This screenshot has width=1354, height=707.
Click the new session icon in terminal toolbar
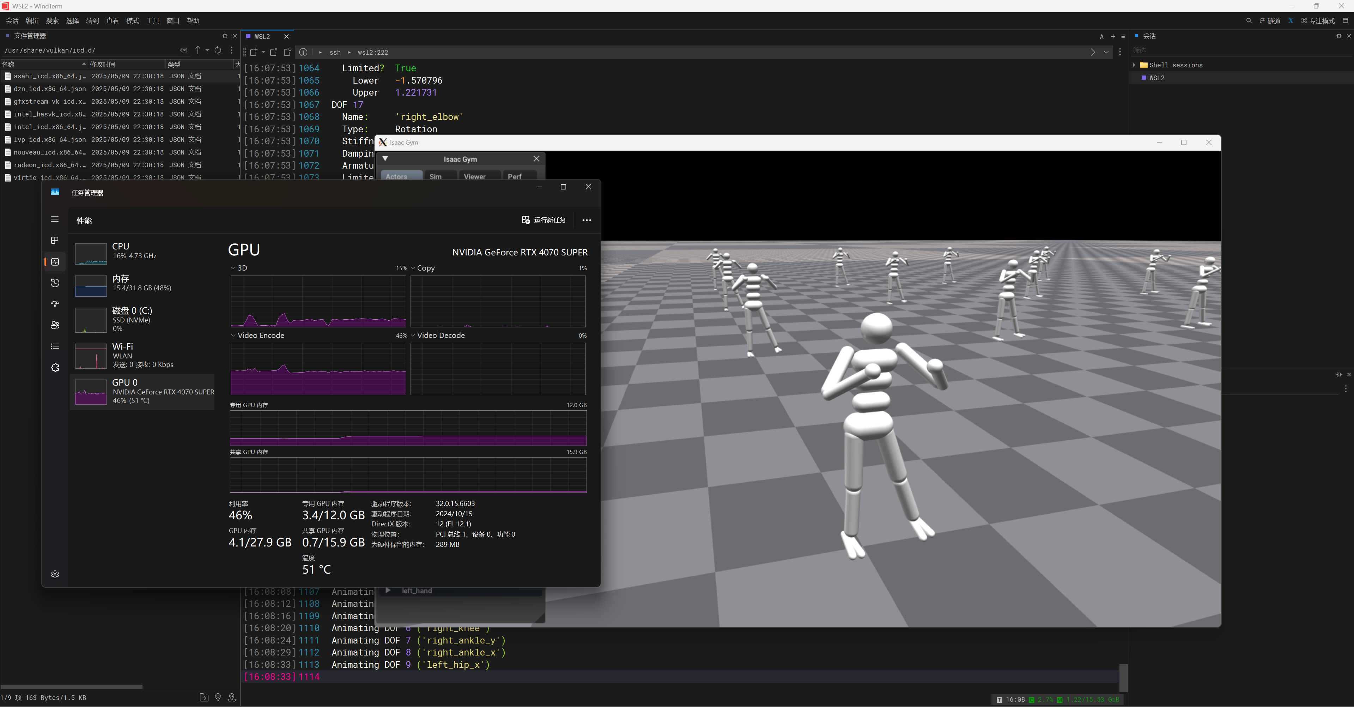coord(254,52)
